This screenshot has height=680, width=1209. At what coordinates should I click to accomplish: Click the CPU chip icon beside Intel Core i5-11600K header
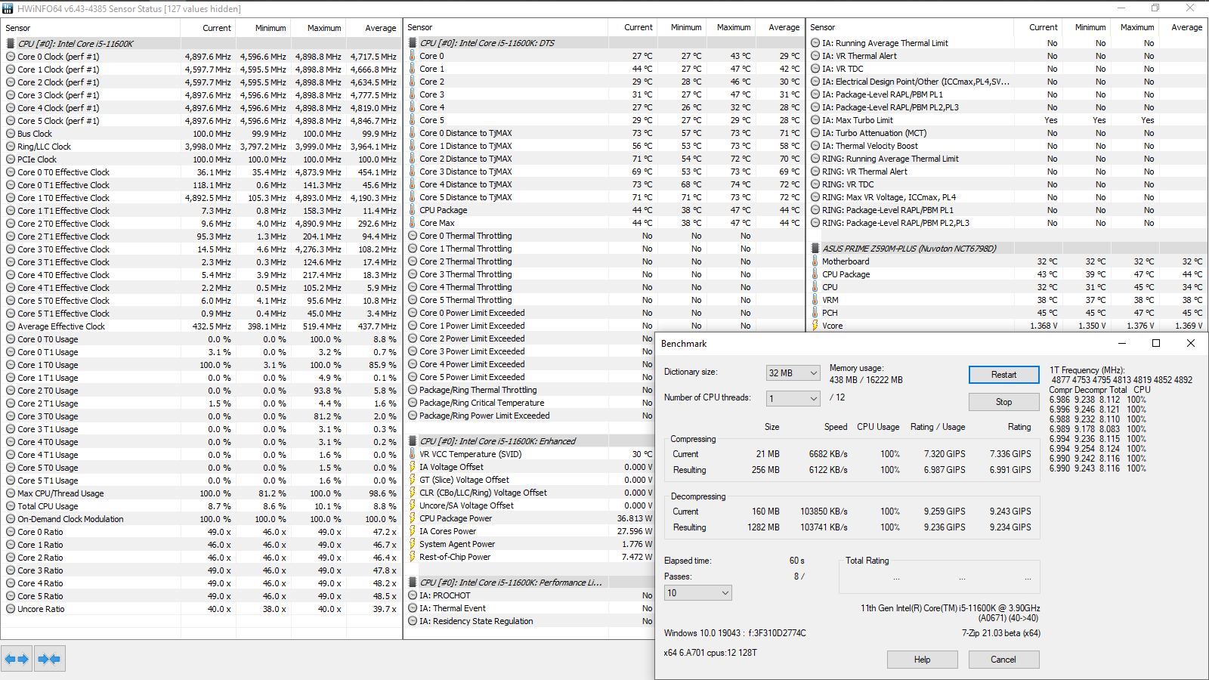11,44
